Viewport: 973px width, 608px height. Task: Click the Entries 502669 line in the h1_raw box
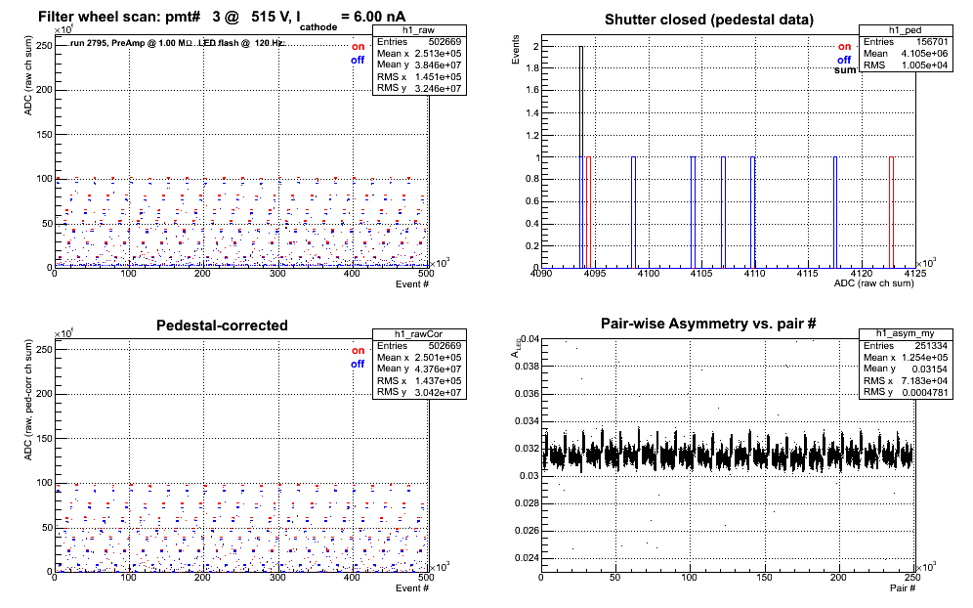[x=419, y=42]
